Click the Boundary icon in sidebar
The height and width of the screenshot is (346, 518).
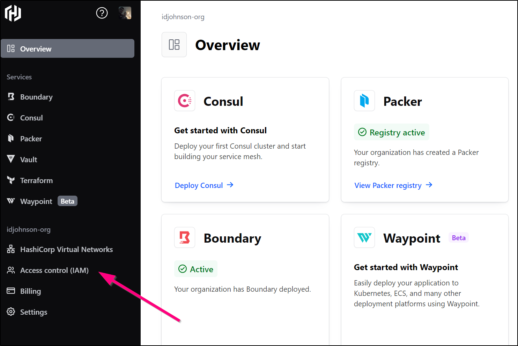point(11,97)
